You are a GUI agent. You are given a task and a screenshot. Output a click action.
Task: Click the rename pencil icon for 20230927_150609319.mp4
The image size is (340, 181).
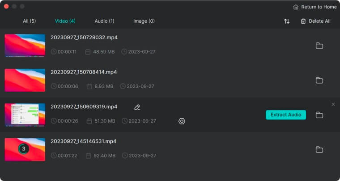pyautogui.click(x=137, y=107)
